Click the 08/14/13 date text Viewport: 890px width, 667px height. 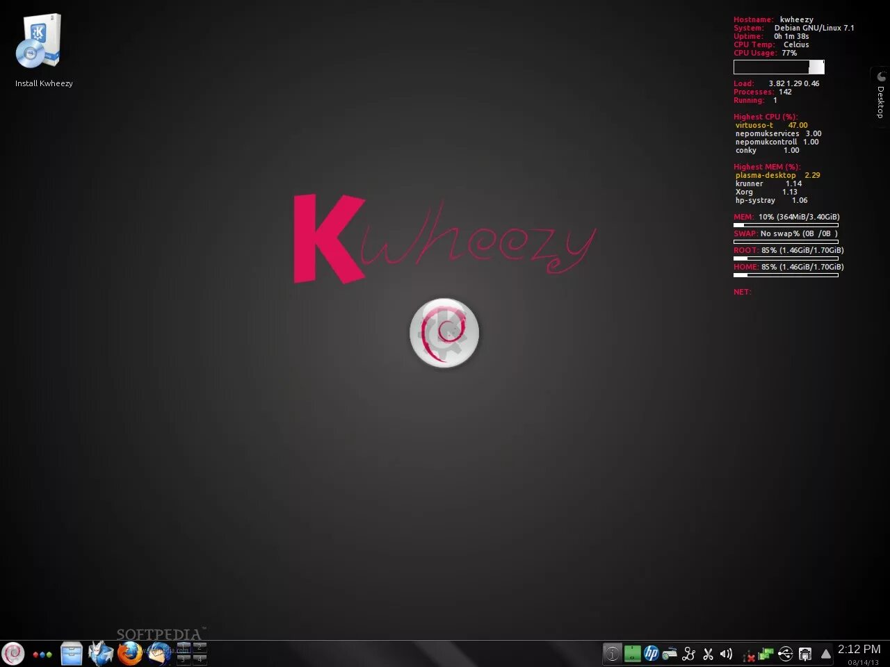pos(863,662)
